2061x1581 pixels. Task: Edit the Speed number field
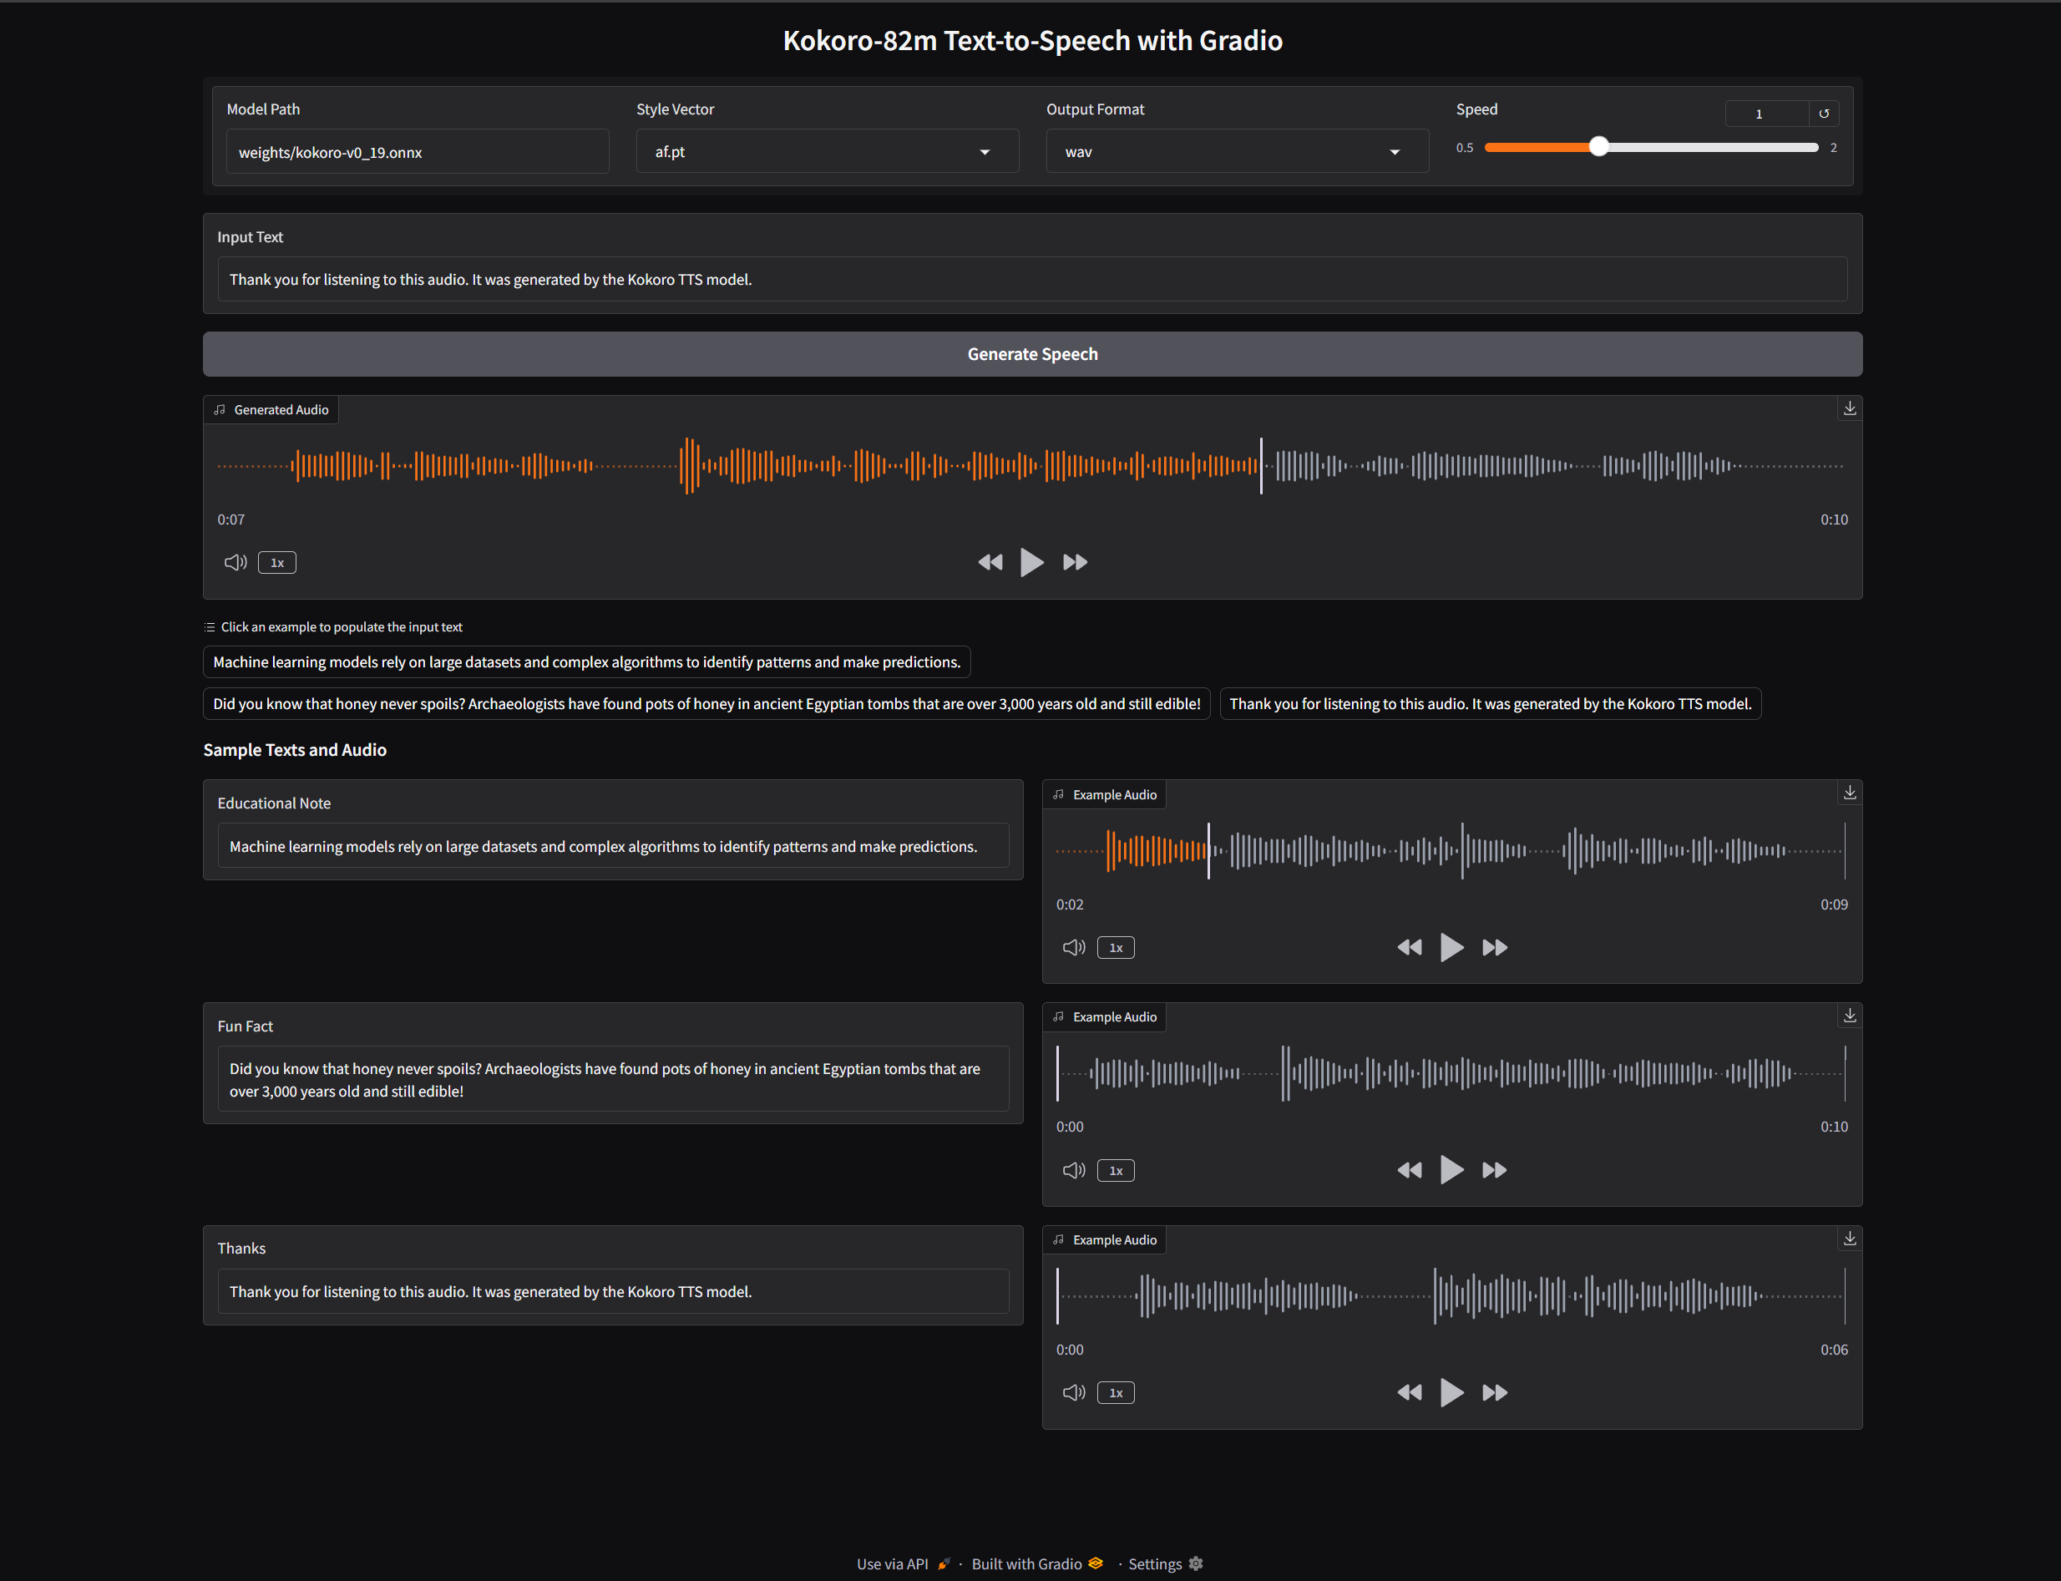[1766, 114]
